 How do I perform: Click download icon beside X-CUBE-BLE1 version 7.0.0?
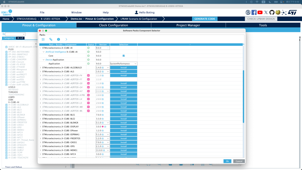(x=103, y=115)
